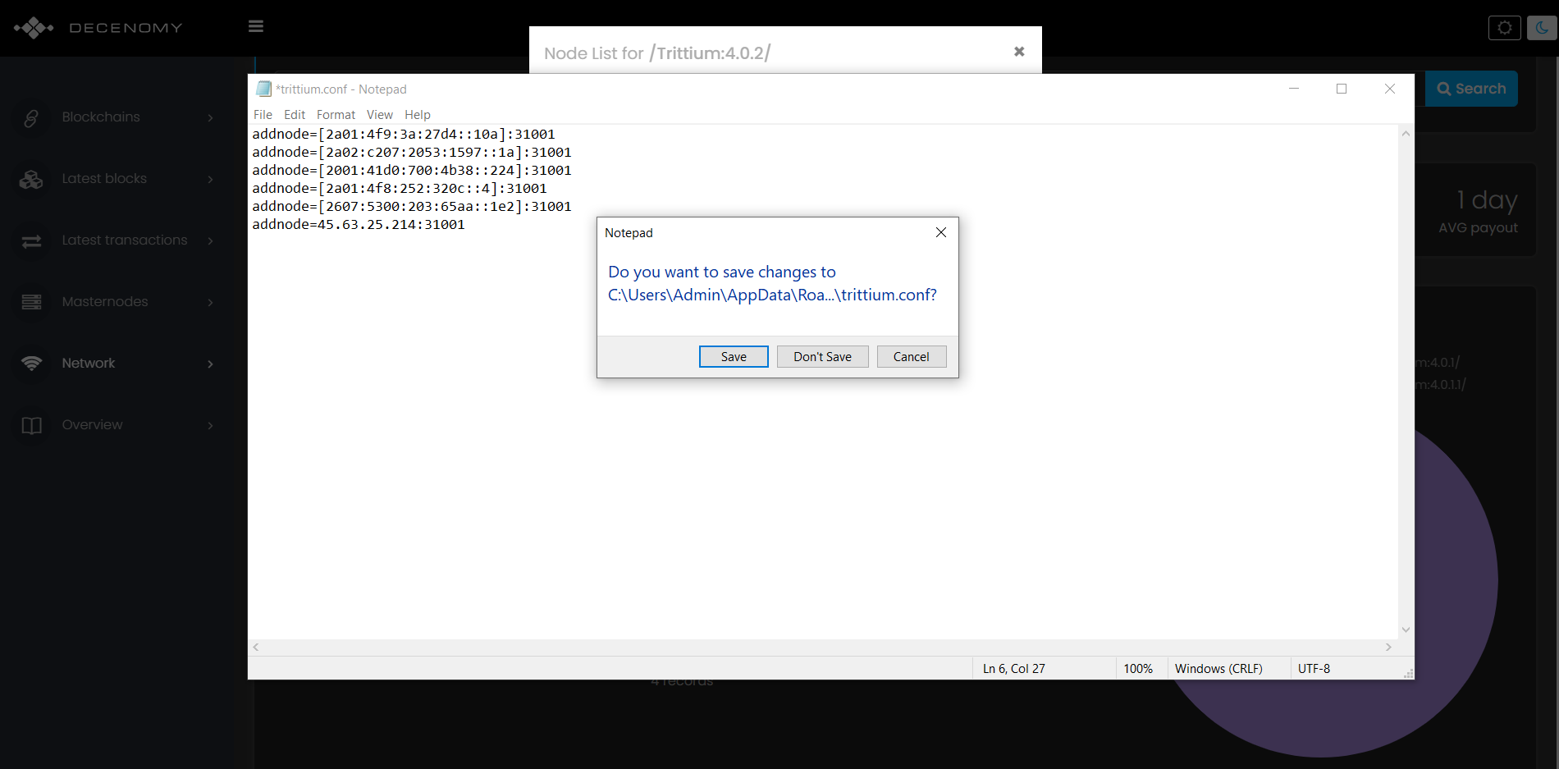Image resolution: width=1559 pixels, height=769 pixels.
Task: Click the Notepad vertical scrollbar up arrow
Action: [1406, 133]
